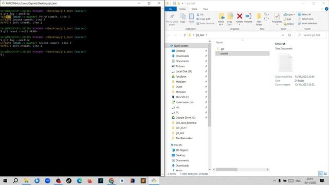The width and height of the screenshot is (329, 185).
Task: Expand the Open button dropdown arrow
Action: (x=294, y=14)
